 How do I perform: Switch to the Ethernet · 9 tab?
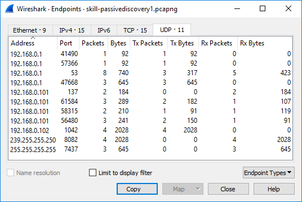tap(30, 30)
